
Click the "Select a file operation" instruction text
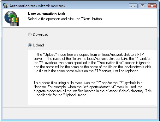pyautogui.click(x=65, y=19)
